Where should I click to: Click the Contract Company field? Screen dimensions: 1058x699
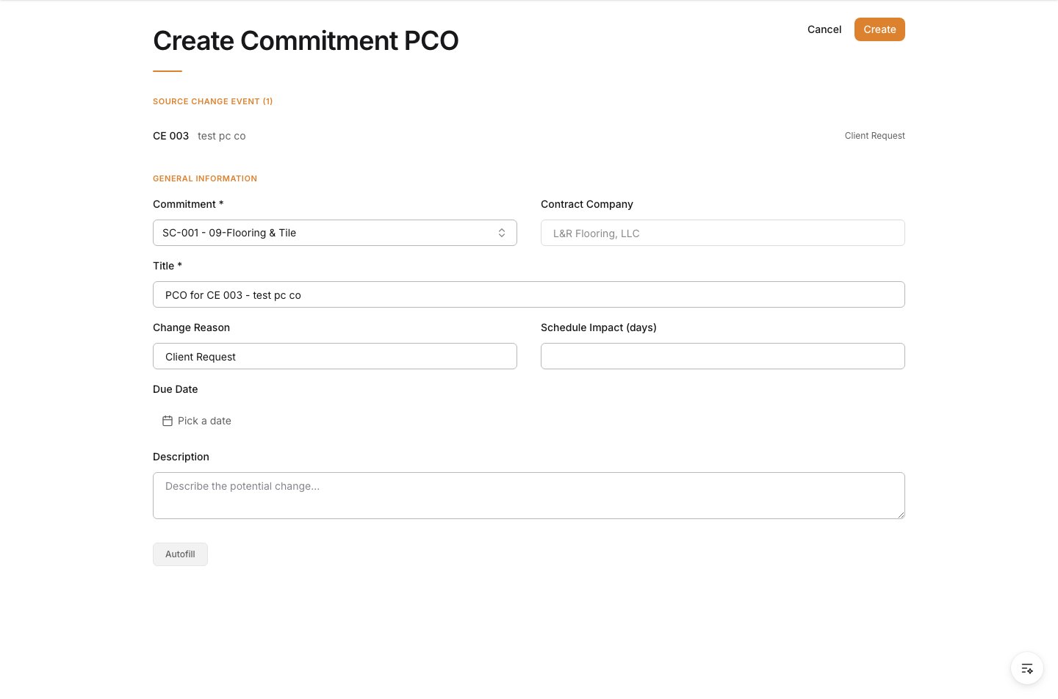723,233
